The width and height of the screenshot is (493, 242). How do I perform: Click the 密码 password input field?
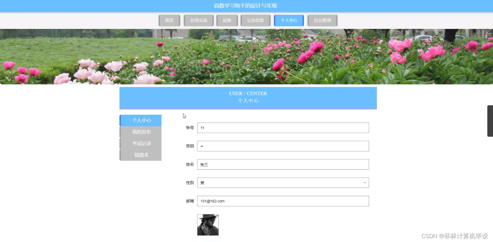pos(283,146)
